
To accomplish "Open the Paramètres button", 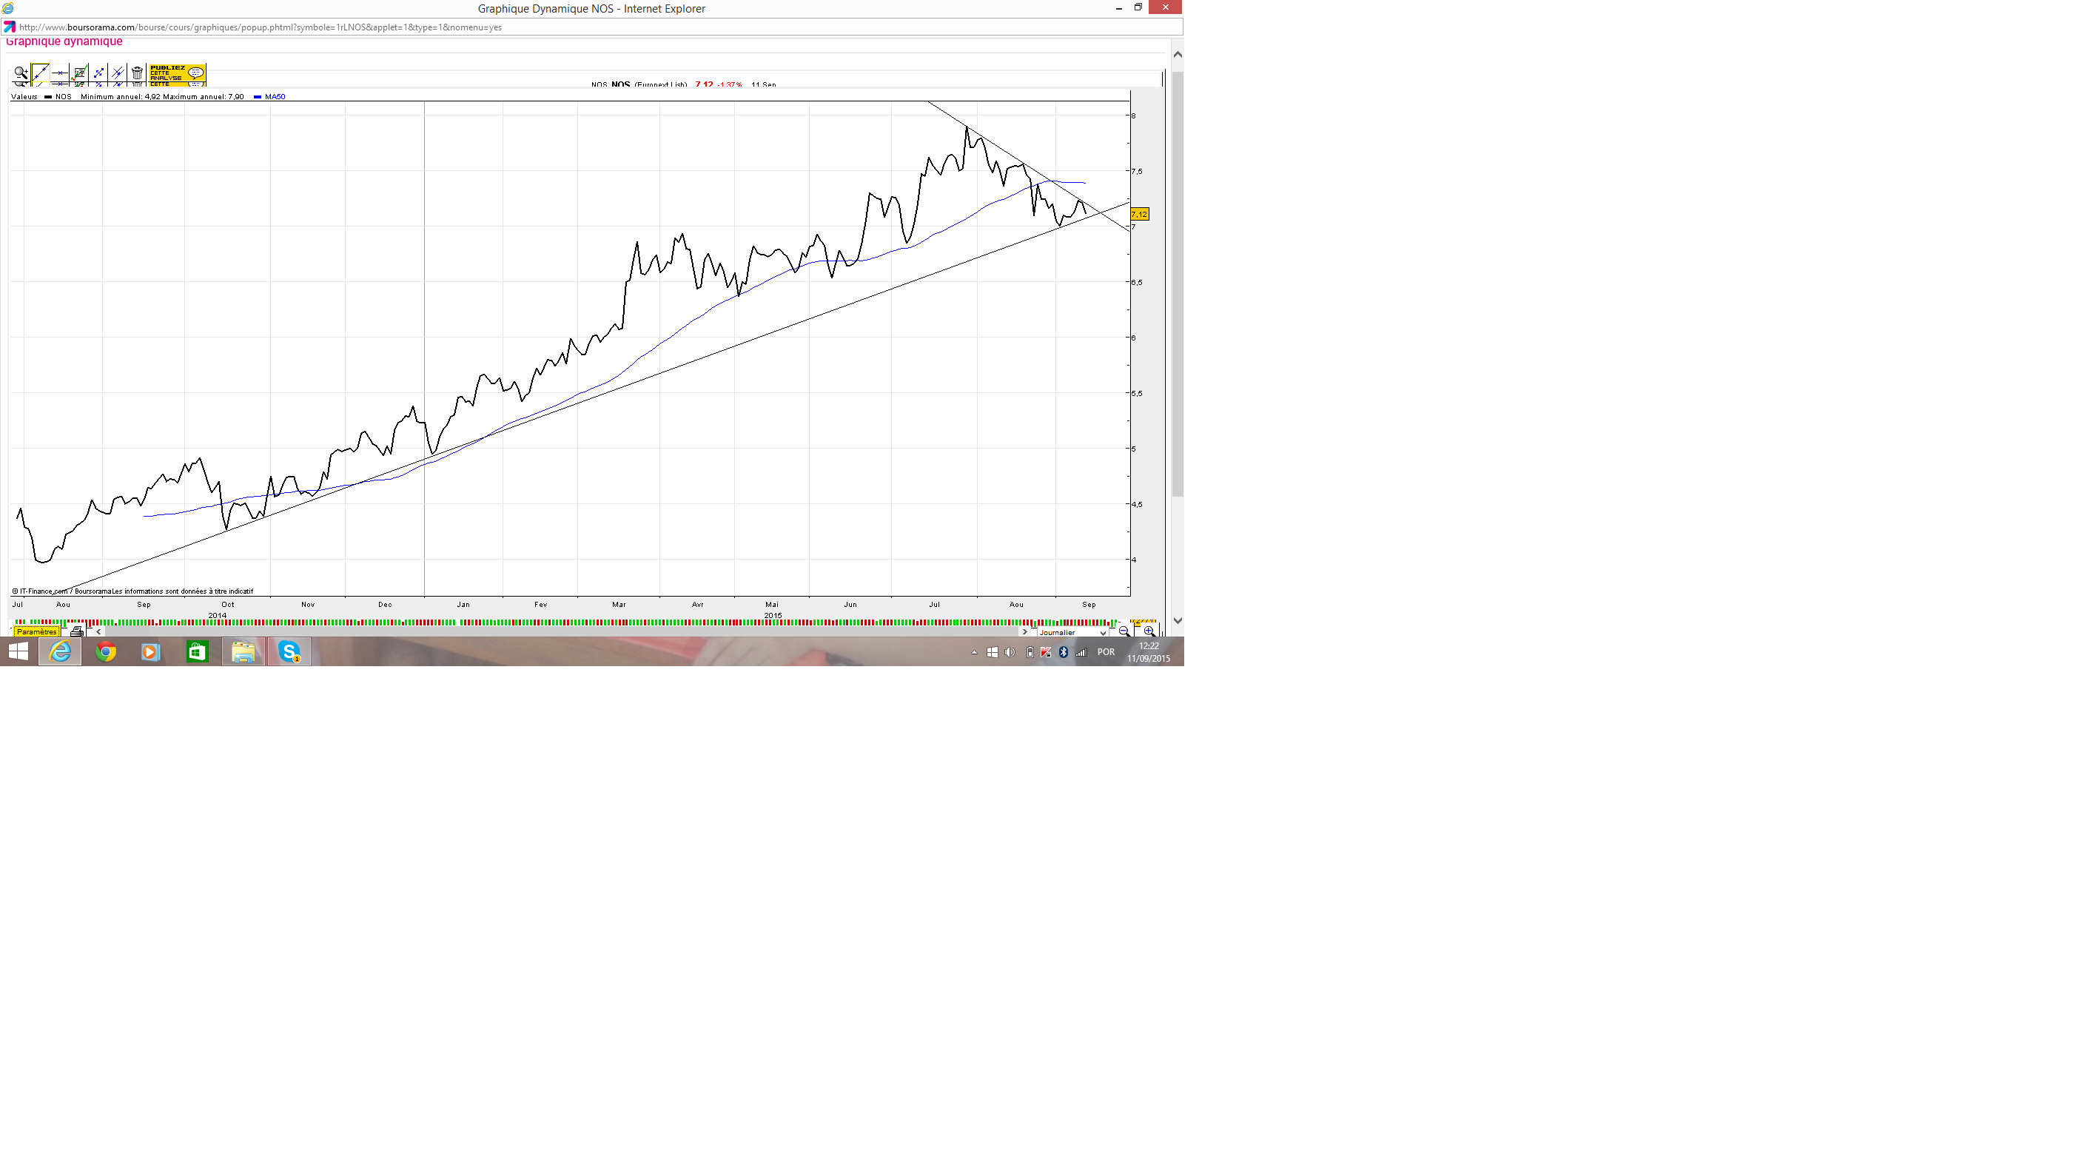I will pos(37,632).
